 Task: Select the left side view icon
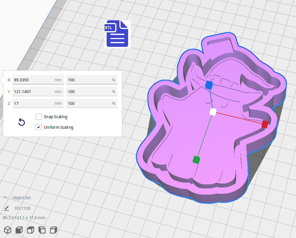(42, 230)
